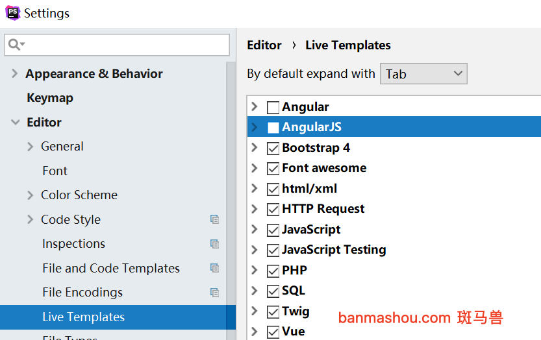This screenshot has height=340, width=541.
Task: Select Appearance & Behavior category label
Action: coord(94,74)
